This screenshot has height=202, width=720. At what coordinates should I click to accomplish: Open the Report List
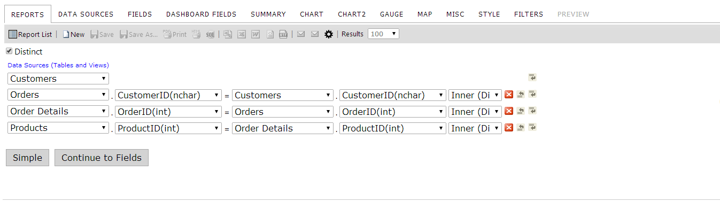click(30, 34)
